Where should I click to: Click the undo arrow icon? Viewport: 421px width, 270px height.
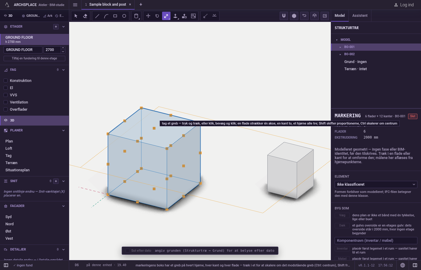click(x=304, y=16)
